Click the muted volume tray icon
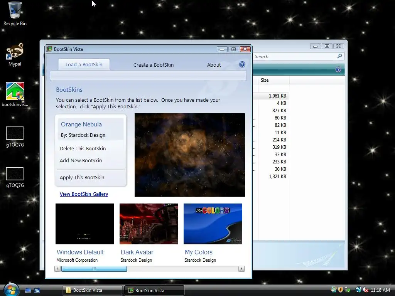The image size is (395, 296). tap(365, 290)
